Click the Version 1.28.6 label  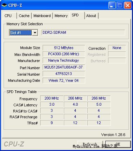tap(113, 135)
